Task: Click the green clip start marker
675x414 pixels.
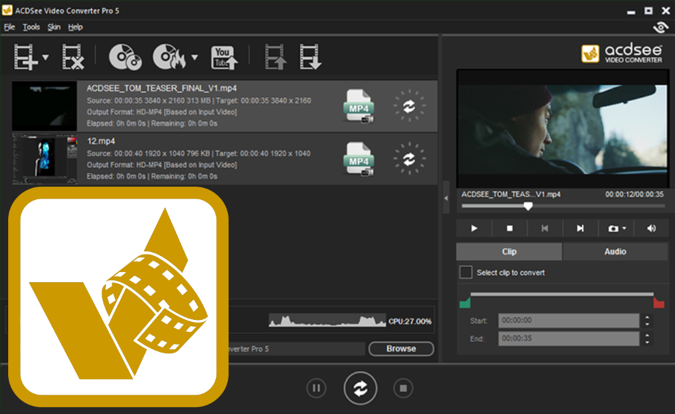Action: [465, 302]
